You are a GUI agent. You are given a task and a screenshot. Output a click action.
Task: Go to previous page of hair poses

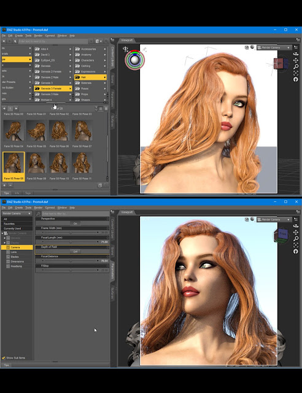[x=4, y=109]
